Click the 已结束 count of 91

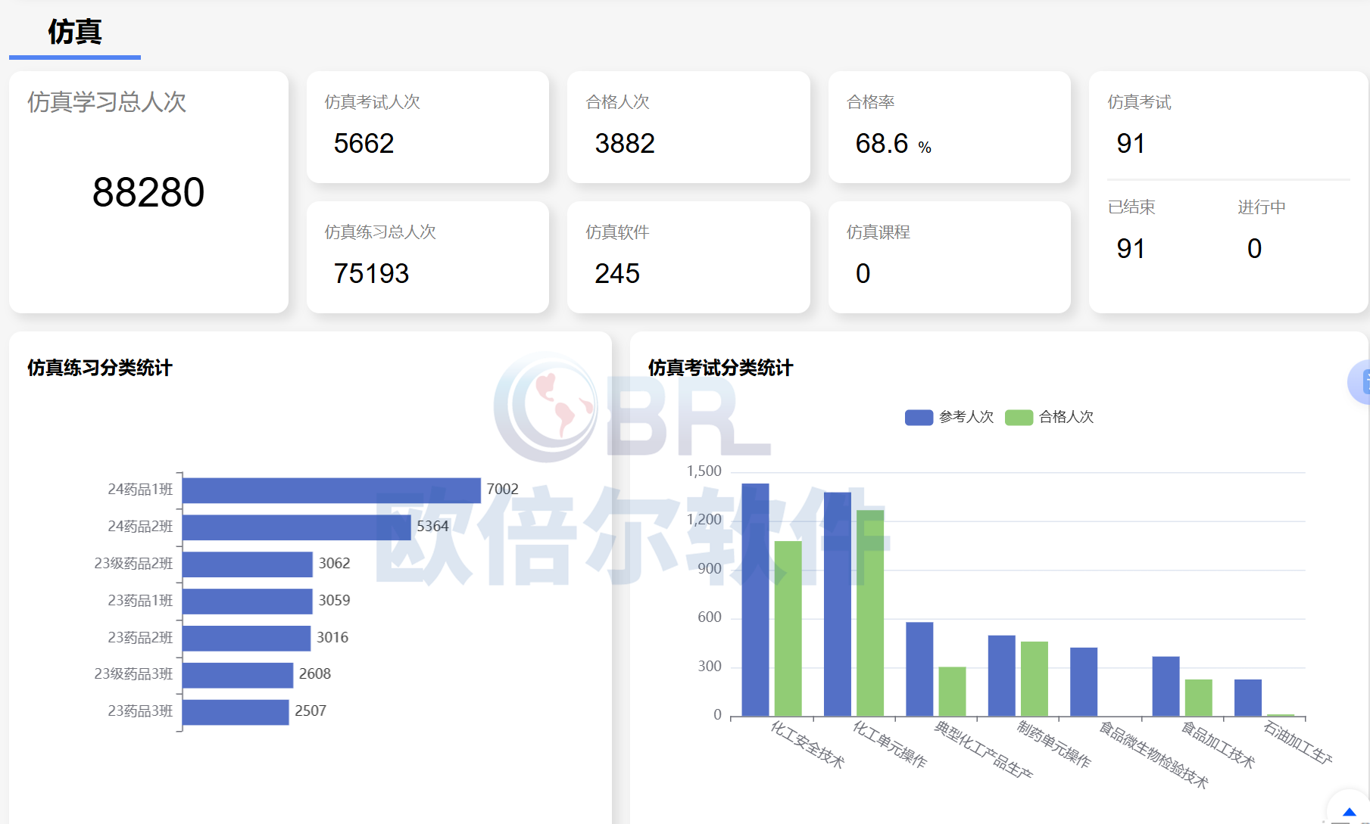[1131, 249]
